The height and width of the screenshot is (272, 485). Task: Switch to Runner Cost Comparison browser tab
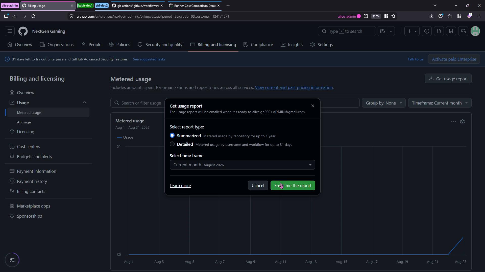(x=195, y=6)
